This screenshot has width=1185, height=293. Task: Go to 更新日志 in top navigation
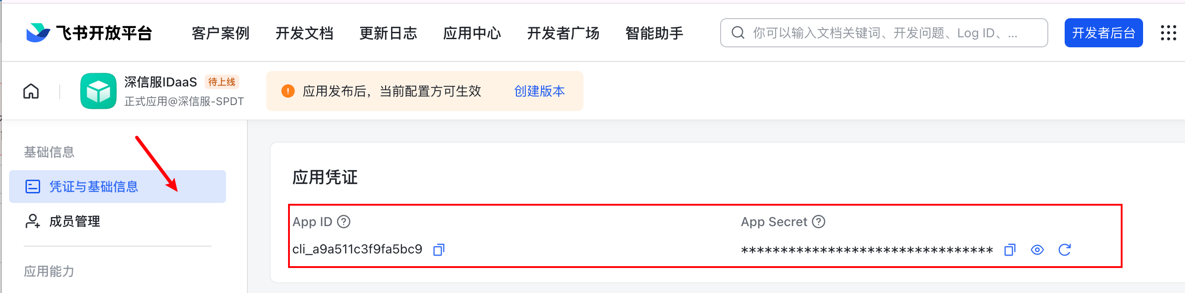(388, 33)
